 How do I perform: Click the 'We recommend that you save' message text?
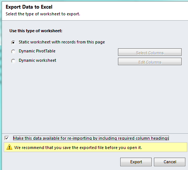[78, 148]
